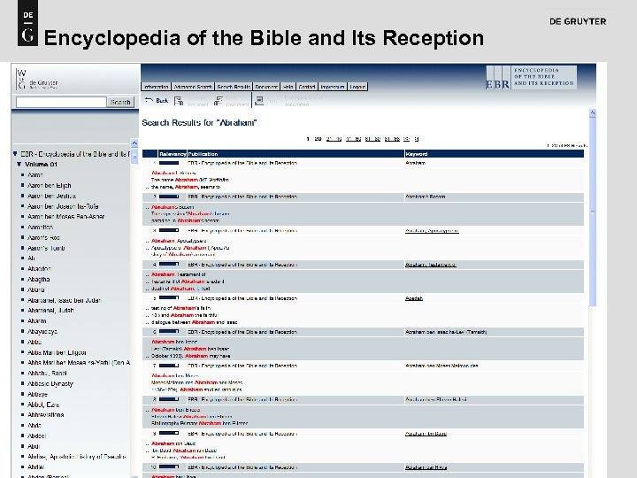Click the Abraham's Bosom keyword
Screen dimensions: 637x478
click(x=425, y=197)
